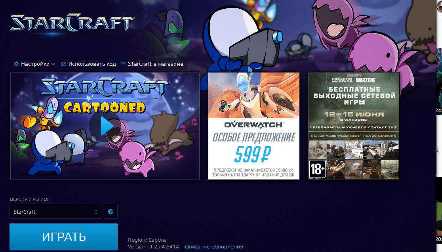Open the Warzone free weekend banner
This screenshot has width=442, height=252.
(x=354, y=126)
